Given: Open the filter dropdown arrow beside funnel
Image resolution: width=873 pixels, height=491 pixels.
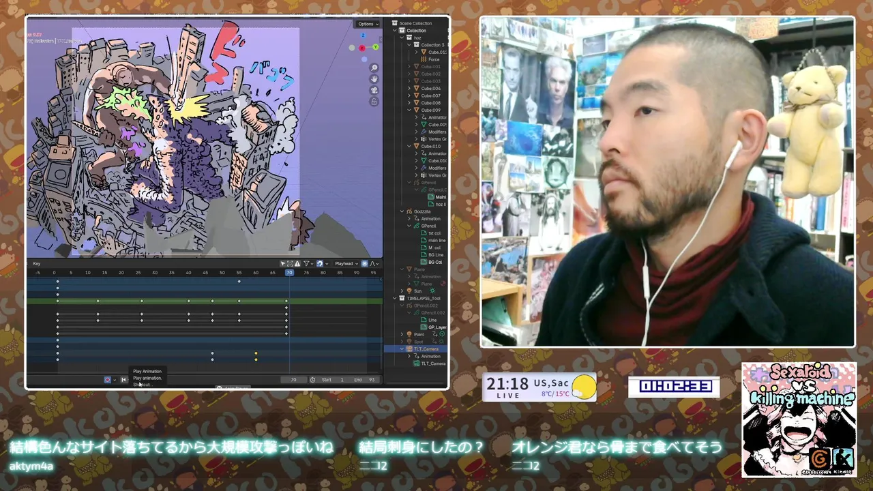Looking at the screenshot, I should (312, 264).
